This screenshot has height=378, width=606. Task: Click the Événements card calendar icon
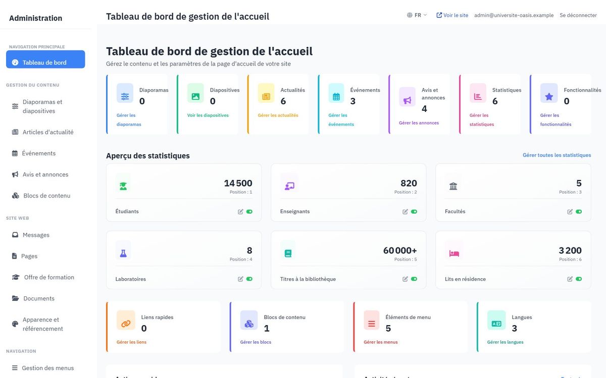pyautogui.click(x=336, y=96)
